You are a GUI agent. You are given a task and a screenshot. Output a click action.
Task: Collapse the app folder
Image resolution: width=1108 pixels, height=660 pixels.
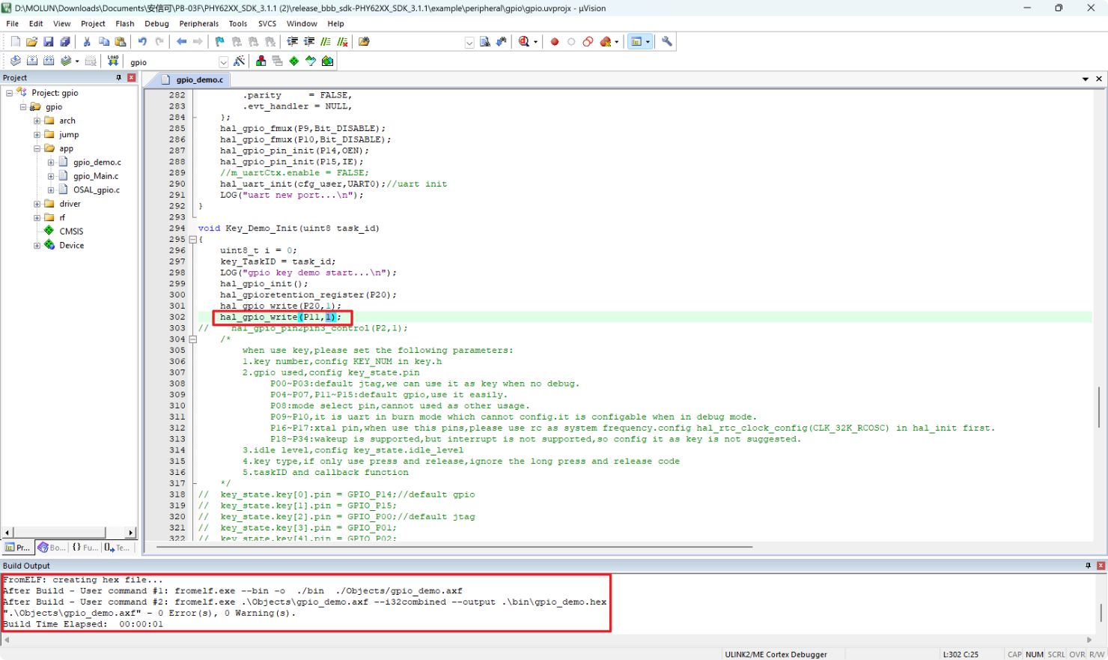point(37,148)
